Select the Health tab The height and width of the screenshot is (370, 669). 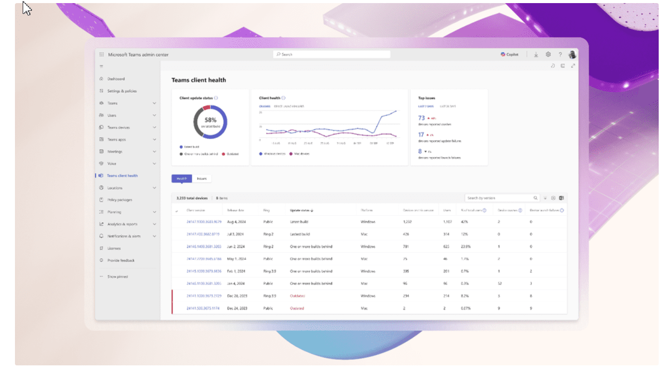[182, 179]
